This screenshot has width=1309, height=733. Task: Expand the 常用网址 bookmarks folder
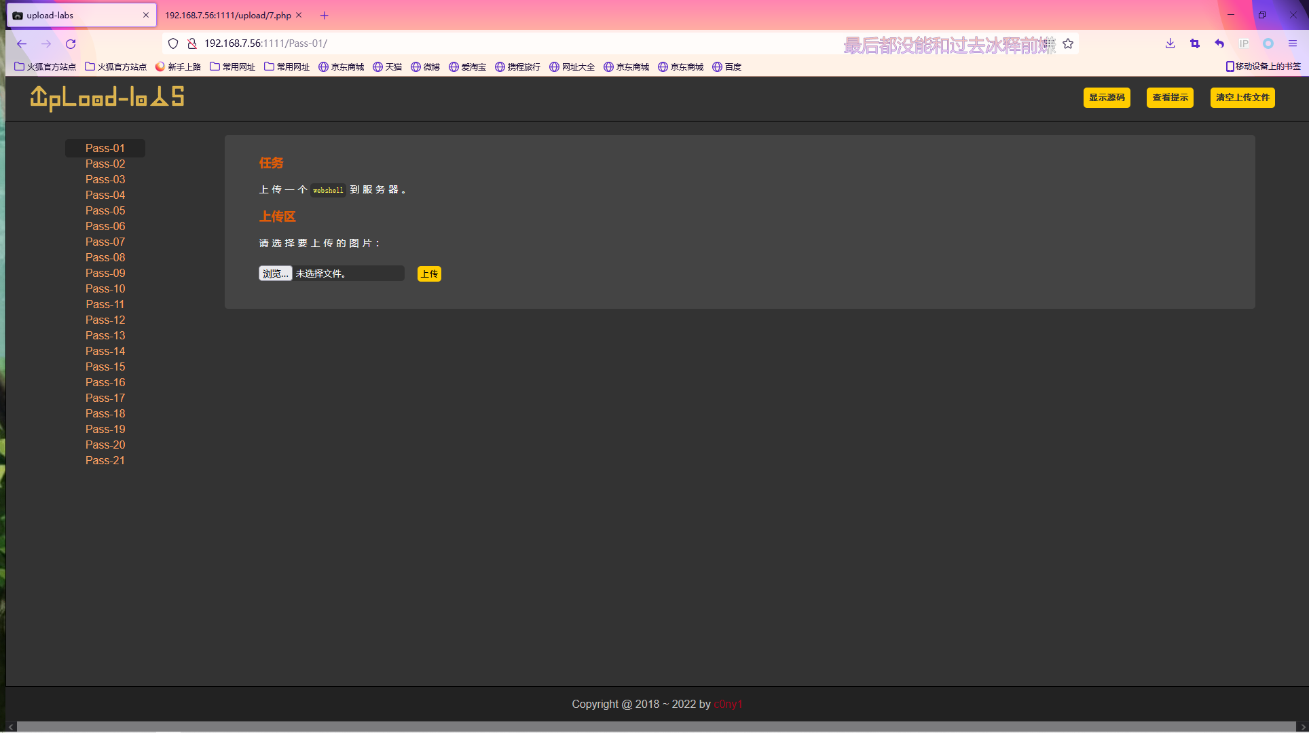(232, 67)
